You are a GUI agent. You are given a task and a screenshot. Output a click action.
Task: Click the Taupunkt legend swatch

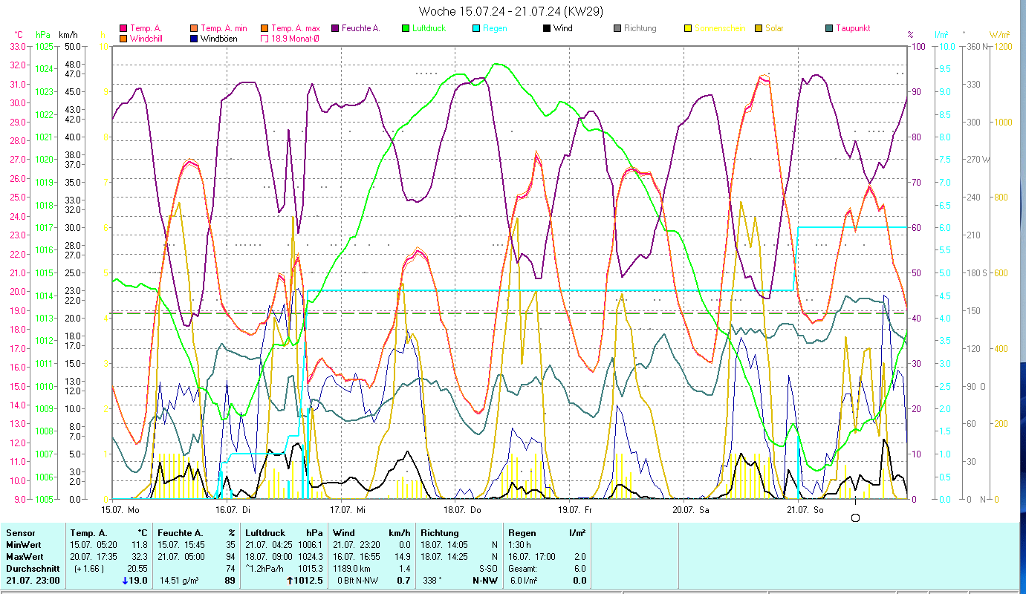tap(828, 28)
